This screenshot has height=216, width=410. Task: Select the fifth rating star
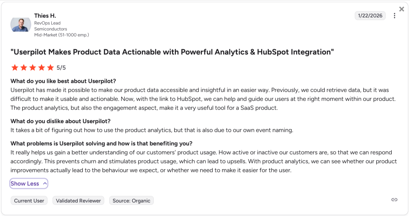point(50,67)
